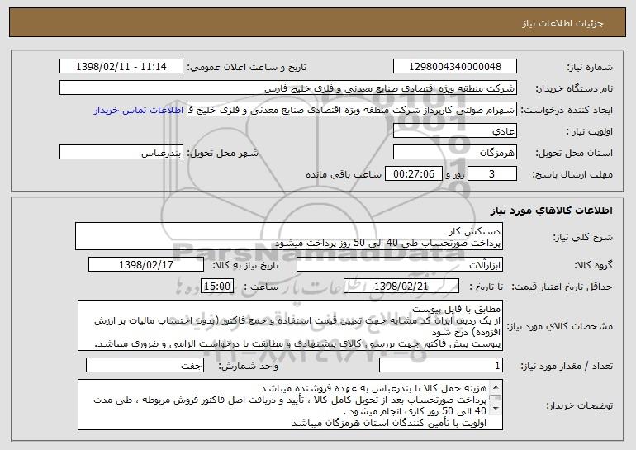Select the time field 15:00
Image resolution: width=636 pixels, height=450 pixels.
217,287
